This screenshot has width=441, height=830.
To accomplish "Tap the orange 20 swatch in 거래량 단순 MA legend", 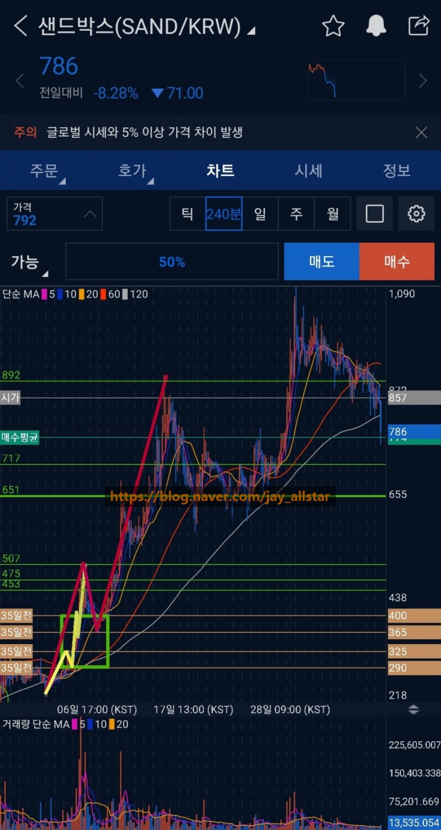I will 112,724.
